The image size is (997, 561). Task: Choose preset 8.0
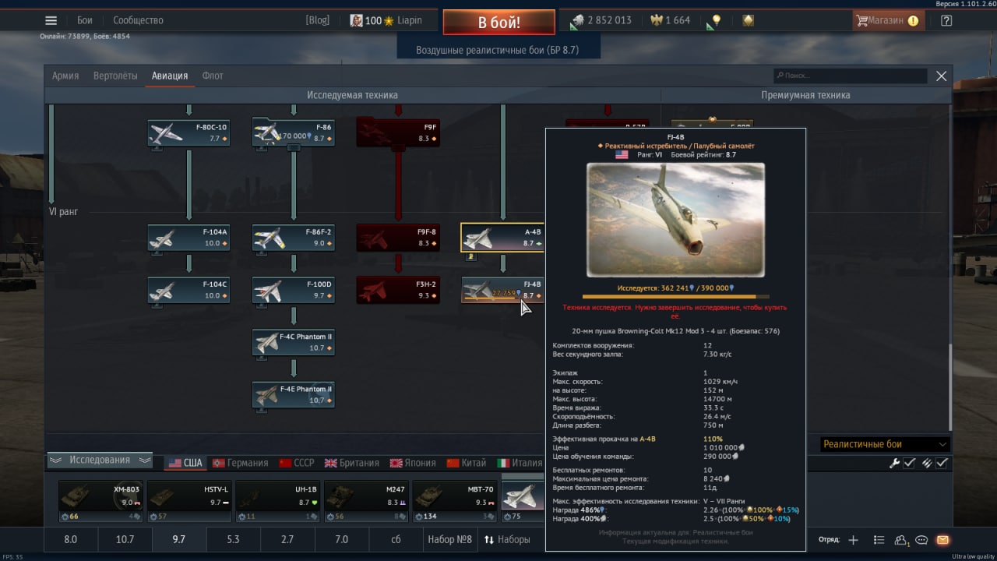point(70,539)
